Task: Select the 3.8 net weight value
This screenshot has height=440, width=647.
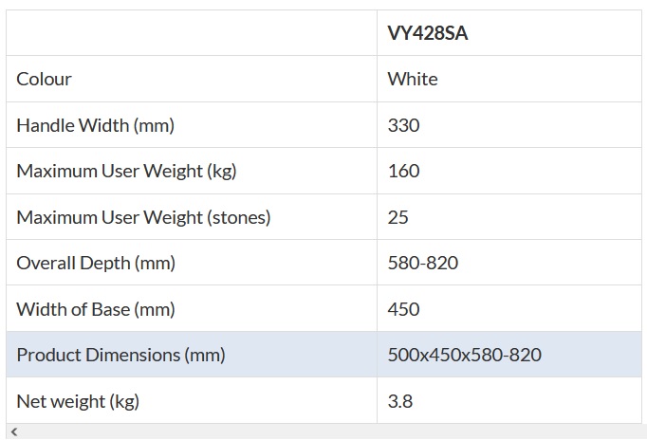Action: click(x=400, y=401)
